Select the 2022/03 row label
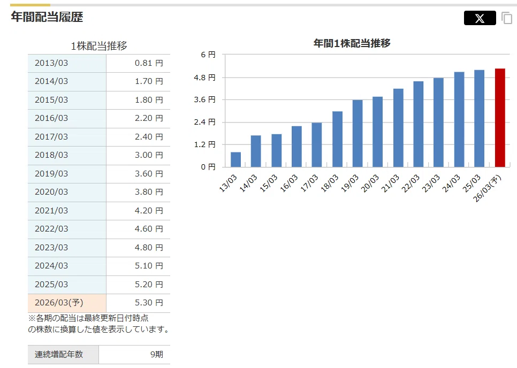 point(51,228)
